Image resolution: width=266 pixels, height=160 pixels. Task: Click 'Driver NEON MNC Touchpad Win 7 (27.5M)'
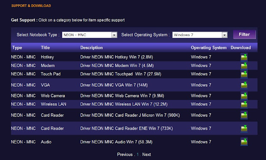(x=121, y=74)
